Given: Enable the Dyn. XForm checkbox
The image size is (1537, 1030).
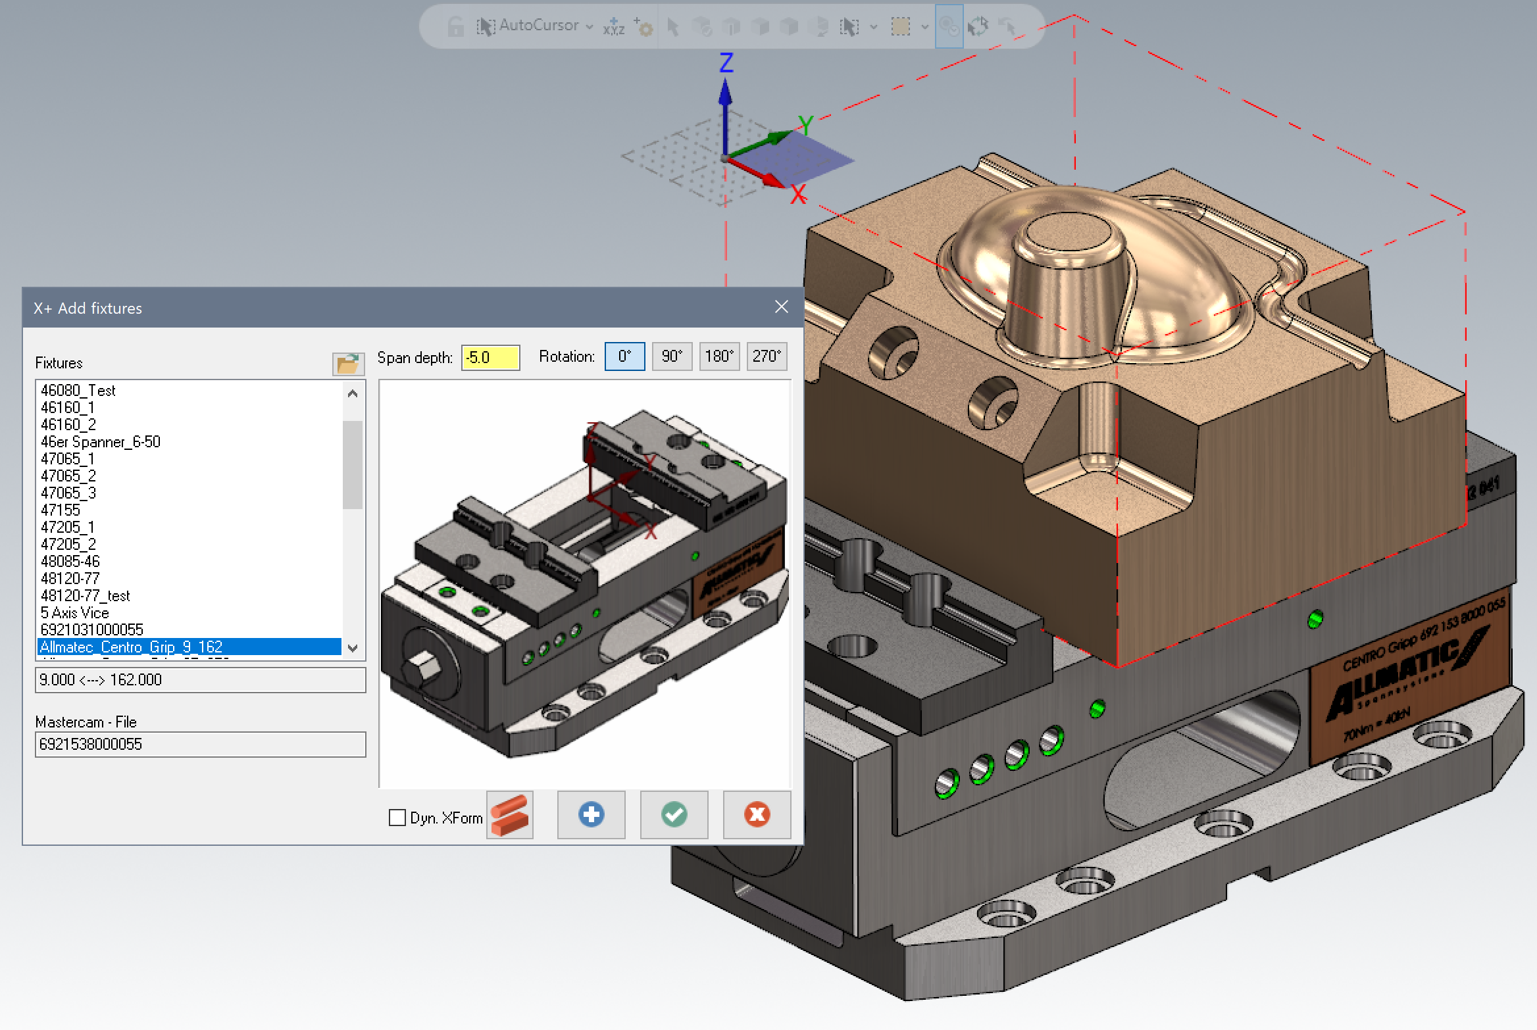Looking at the screenshot, I should [397, 818].
